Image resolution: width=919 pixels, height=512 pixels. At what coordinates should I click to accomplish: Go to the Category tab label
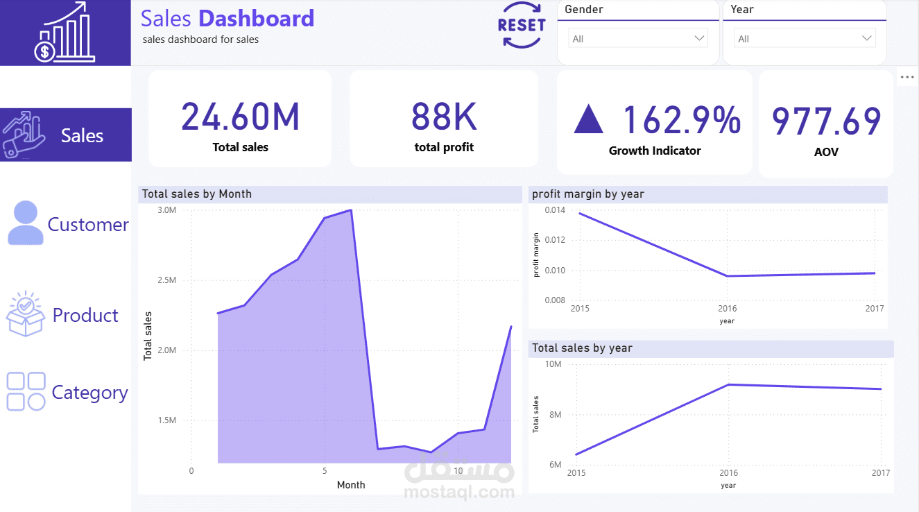(89, 392)
